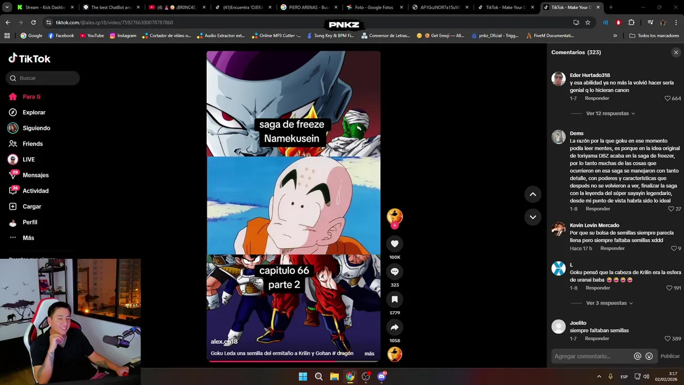Open File Explorer from taskbar

(x=334, y=376)
